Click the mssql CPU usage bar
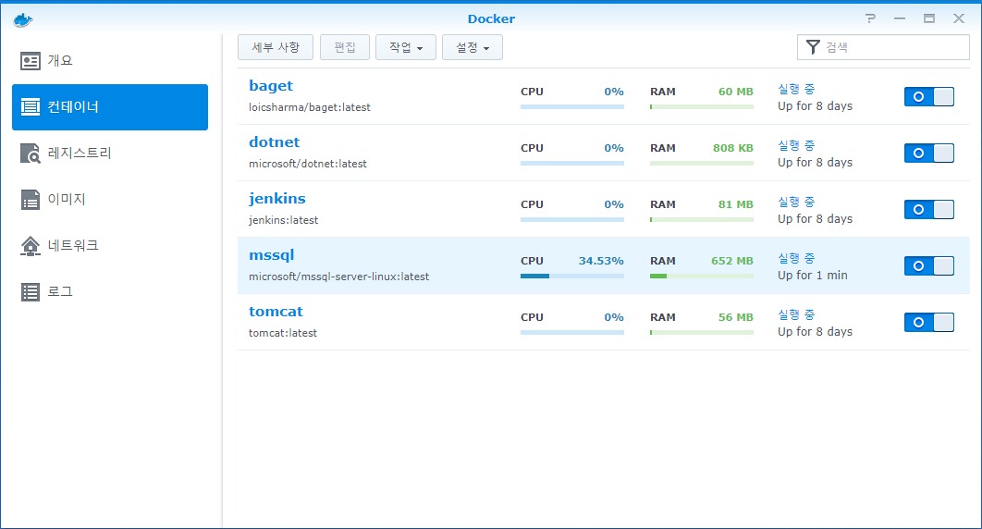The width and height of the screenshot is (982, 529). [571, 277]
